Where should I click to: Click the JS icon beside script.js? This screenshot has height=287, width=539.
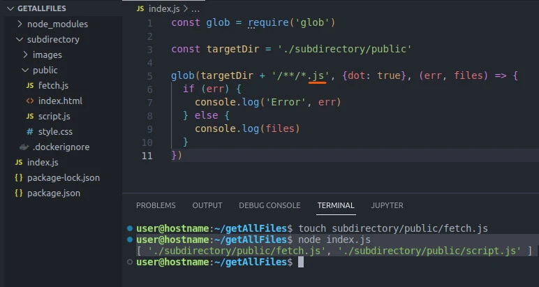(30, 117)
